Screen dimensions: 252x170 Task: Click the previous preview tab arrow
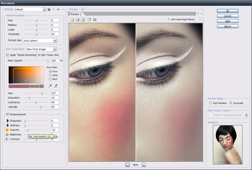tap(198, 14)
